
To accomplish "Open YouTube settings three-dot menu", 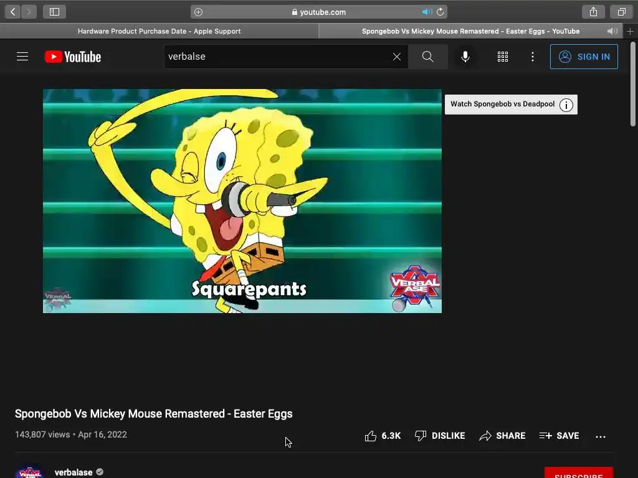I will point(532,57).
